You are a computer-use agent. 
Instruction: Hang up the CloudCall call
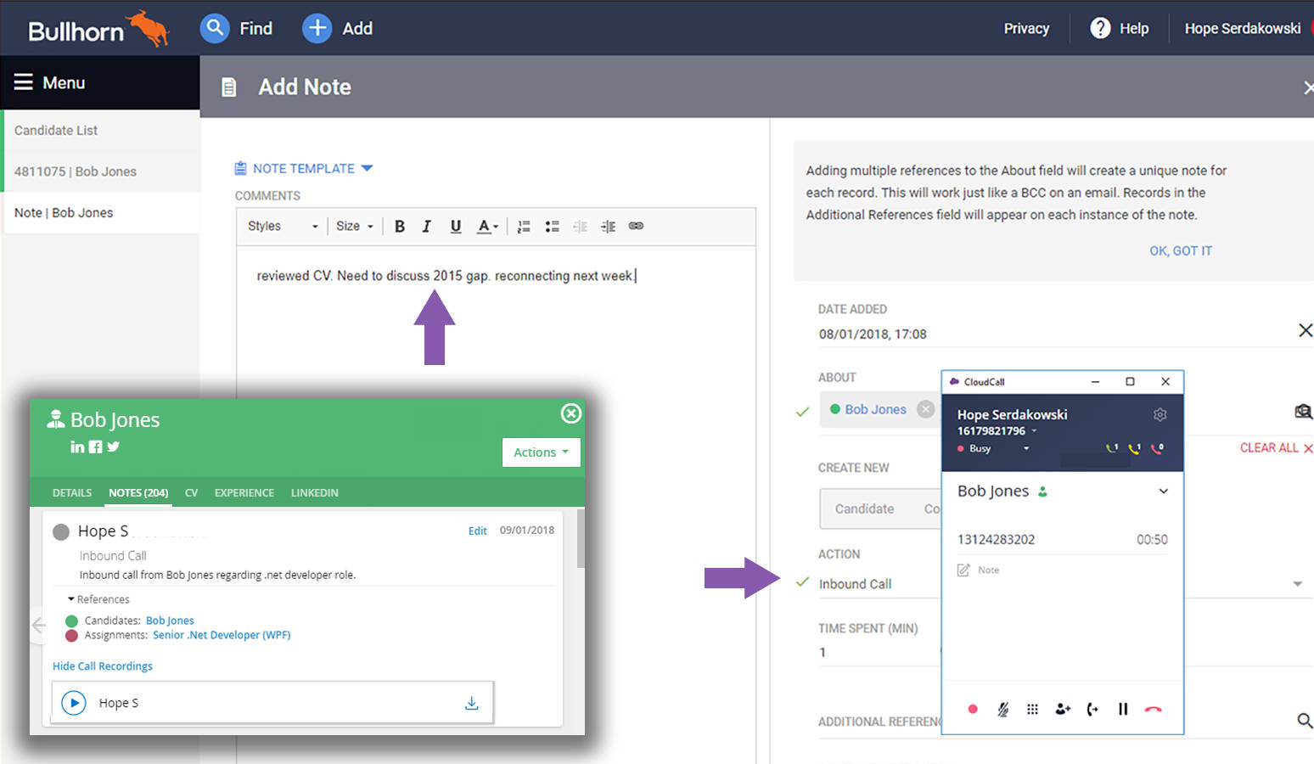click(1153, 709)
